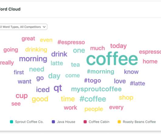Screen dimensions: 161x134
Task: Toggle the Roasty Beans Coffee legend label
Action: (x=139, y=122)
